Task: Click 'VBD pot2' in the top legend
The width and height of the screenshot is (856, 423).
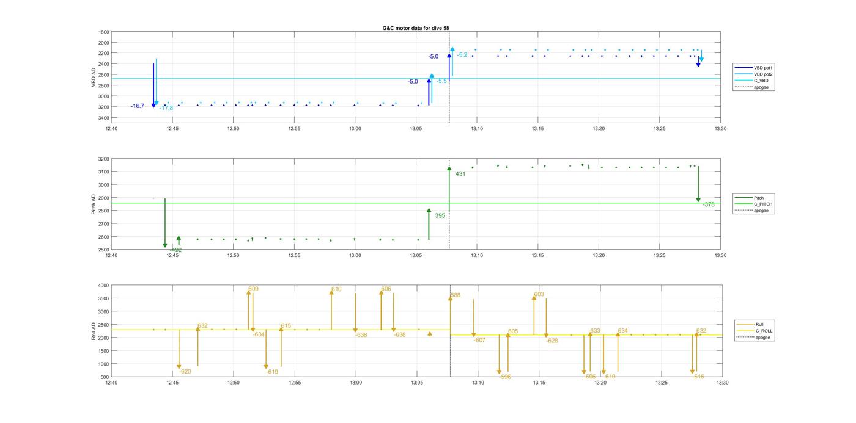Action: [x=763, y=74]
